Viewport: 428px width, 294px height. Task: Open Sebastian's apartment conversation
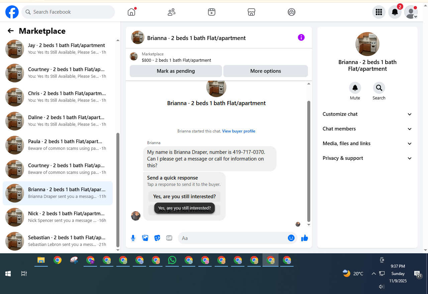click(x=58, y=241)
